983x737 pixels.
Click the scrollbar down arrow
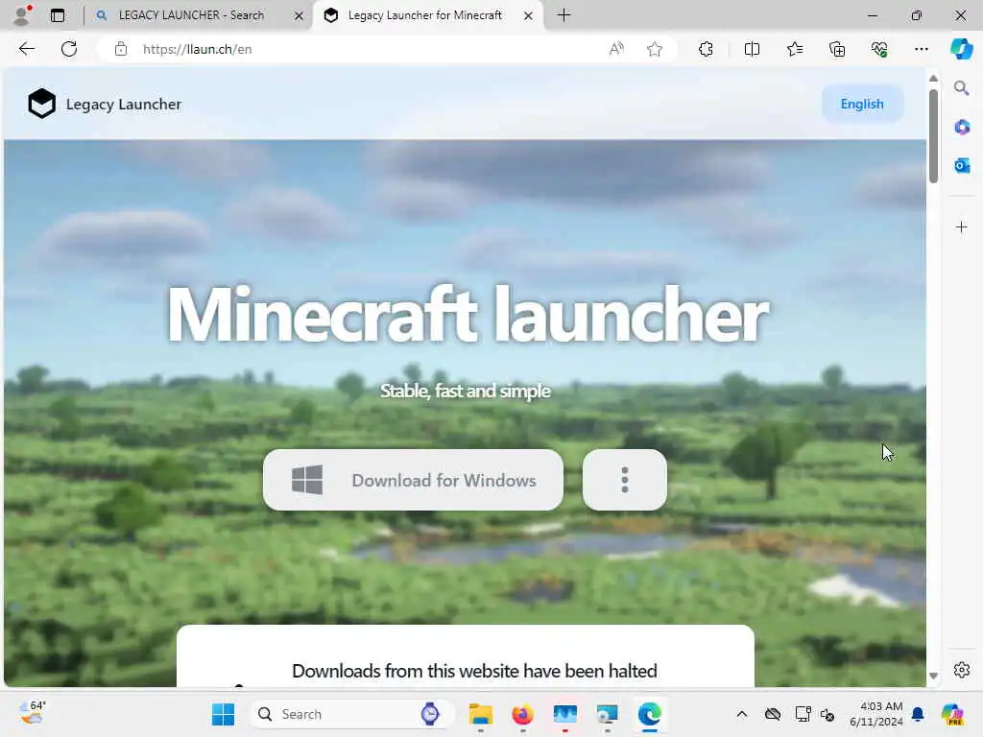pos(933,676)
